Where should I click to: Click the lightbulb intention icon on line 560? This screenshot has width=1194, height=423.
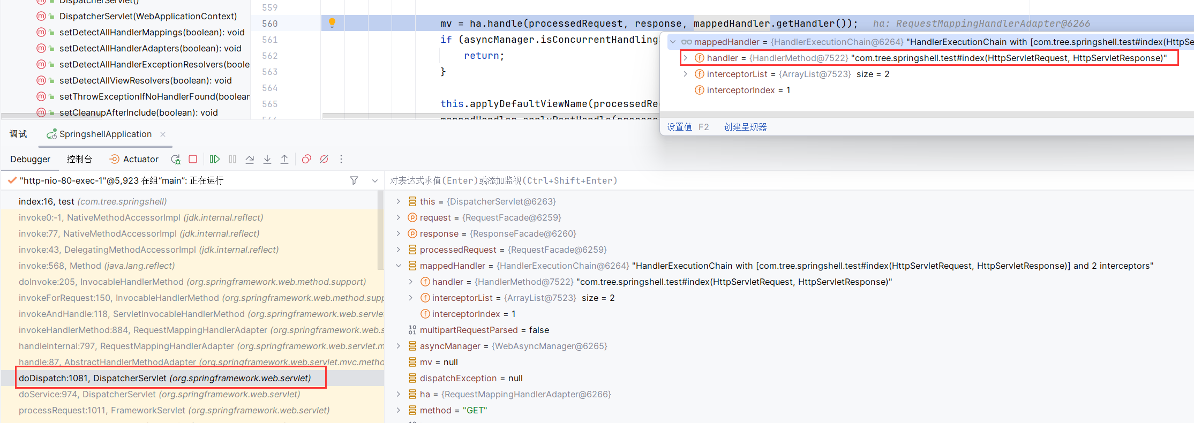click(x=332, y=23)
